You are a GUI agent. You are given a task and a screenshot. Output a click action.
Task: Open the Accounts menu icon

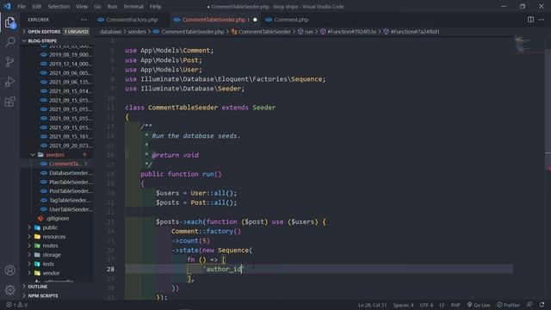[9, 270]
